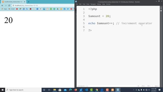Open the PHP language mode dropdown
The image size is (163, 92).
pyautogui.click(x=149, y=86)
